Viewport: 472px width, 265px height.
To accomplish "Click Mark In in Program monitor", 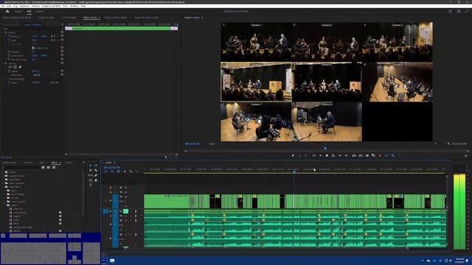I will [x=299, y=155].
